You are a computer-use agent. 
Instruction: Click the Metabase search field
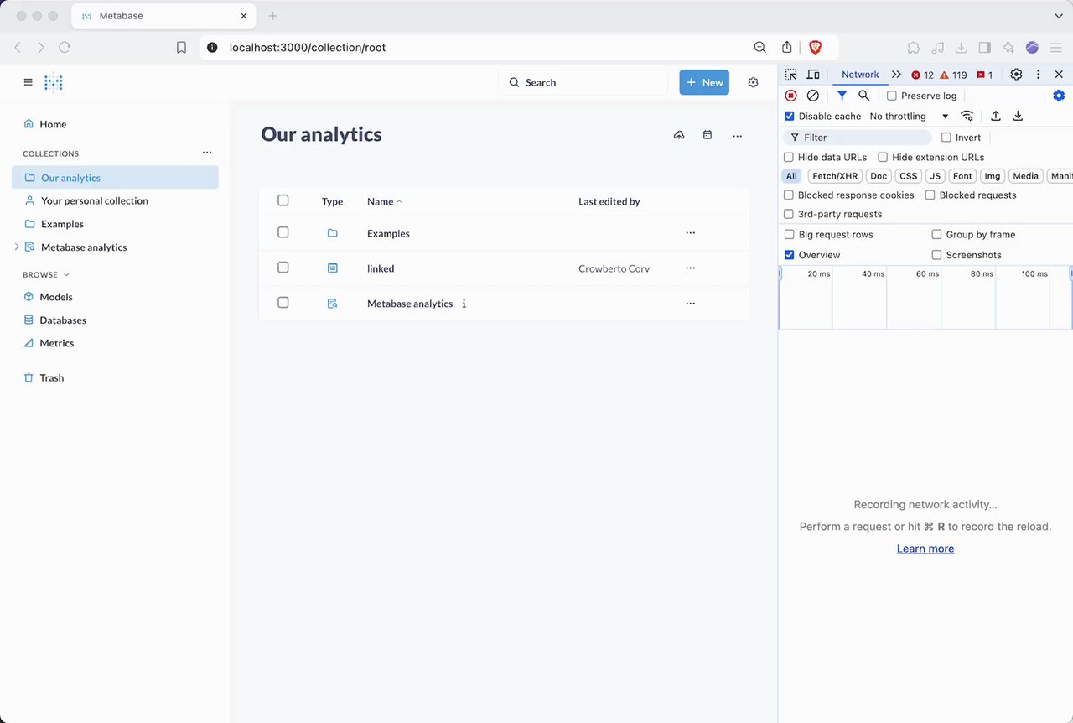(x=583, y=82)
